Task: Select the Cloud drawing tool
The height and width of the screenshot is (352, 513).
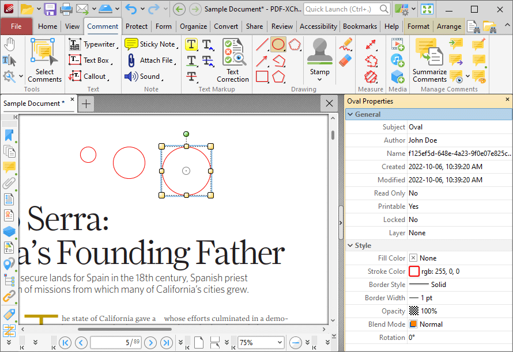Action: point(295,44)
